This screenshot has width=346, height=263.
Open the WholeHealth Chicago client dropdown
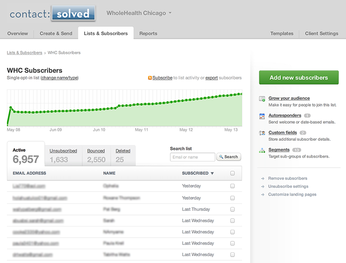[139, 13]
